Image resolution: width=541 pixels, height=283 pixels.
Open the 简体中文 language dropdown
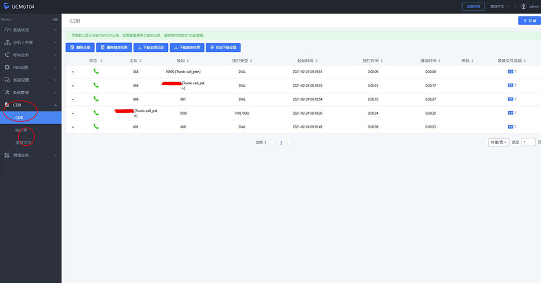tap(499, 6)
